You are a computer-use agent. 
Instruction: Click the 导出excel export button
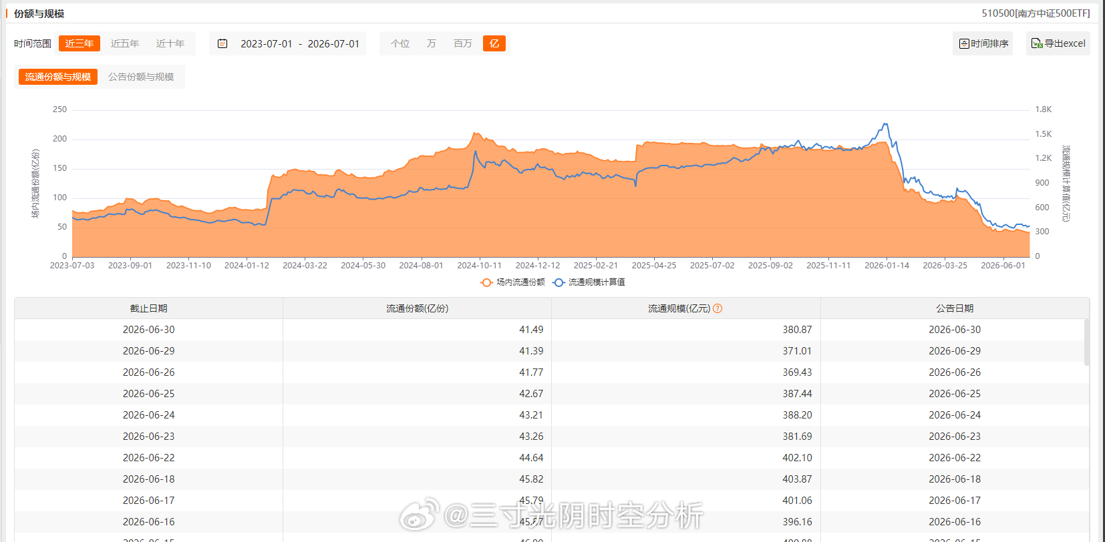(x=1058, y=43)
